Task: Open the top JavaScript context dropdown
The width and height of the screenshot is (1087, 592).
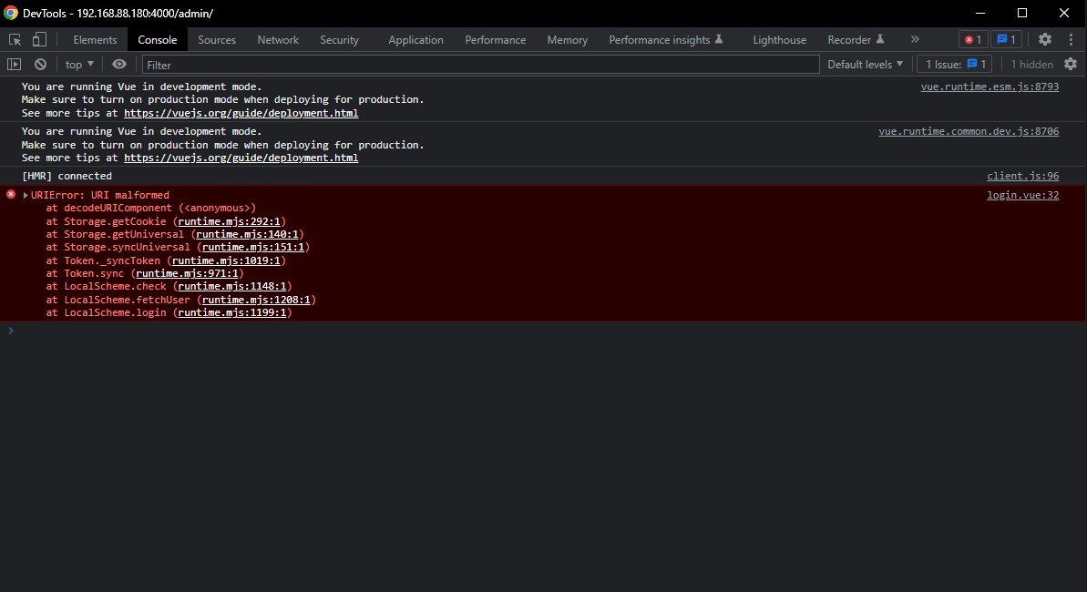Action: pyautogui.click(x=79, y=65)
